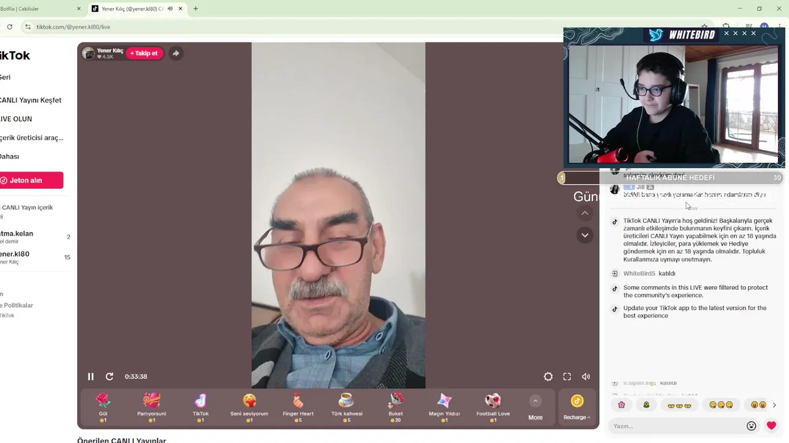Click the Takip et follow button

coord(144,53)
